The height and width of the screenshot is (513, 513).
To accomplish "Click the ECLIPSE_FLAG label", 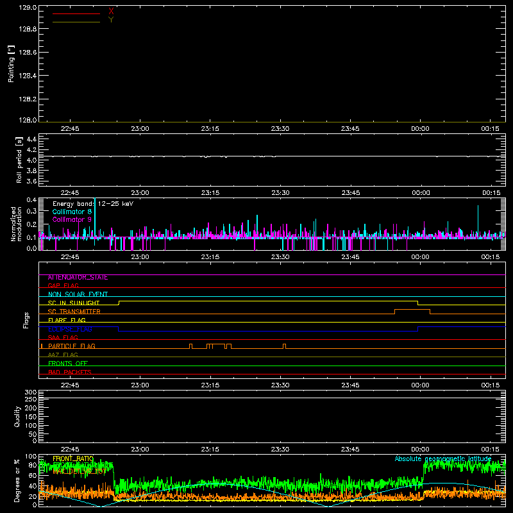I will pyautogui.click(x=70, y=329).
